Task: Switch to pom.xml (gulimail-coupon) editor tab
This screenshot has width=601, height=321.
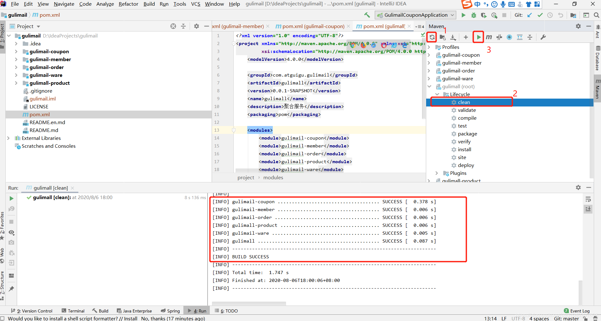Action: click(313, 26)
